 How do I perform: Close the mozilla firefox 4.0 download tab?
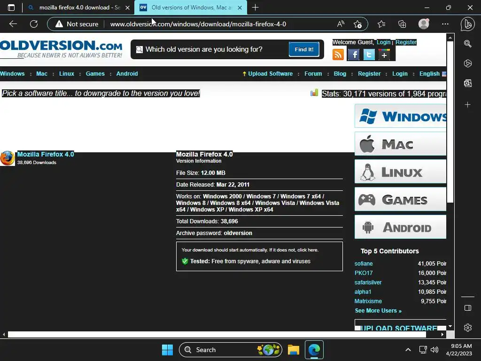[127, 8]
